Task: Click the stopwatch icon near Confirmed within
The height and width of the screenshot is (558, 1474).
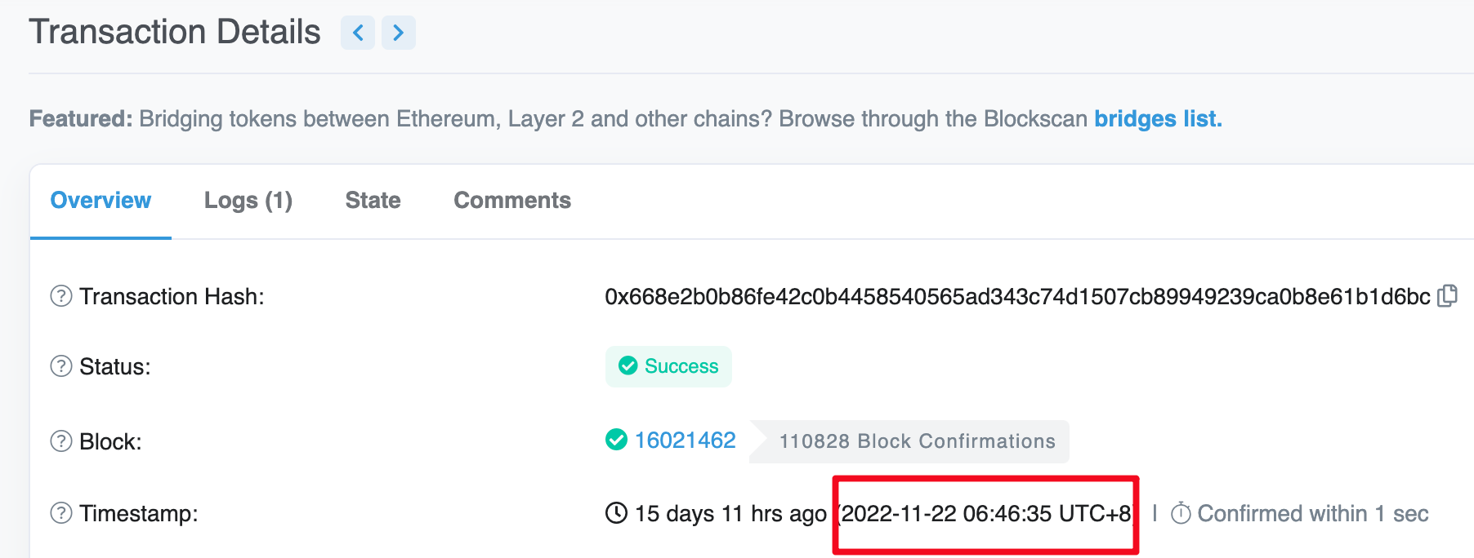Action: pyautogui.click(x=1181, y=513)
